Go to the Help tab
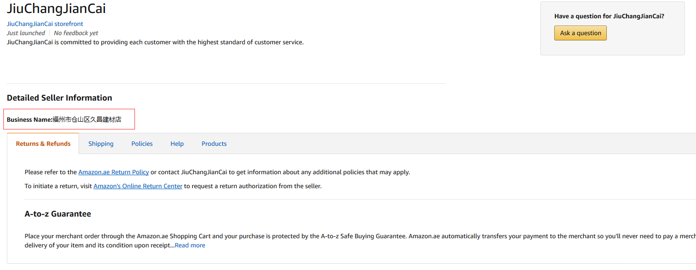Image resolution: width=696 pixels, height=270 pixels. (x=177, y=143)
